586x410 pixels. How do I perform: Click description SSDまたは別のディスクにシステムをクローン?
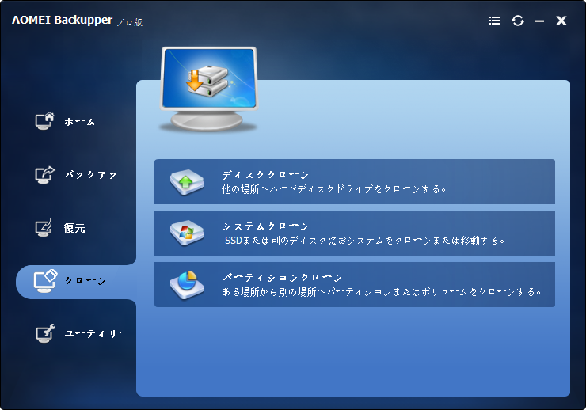365,241
